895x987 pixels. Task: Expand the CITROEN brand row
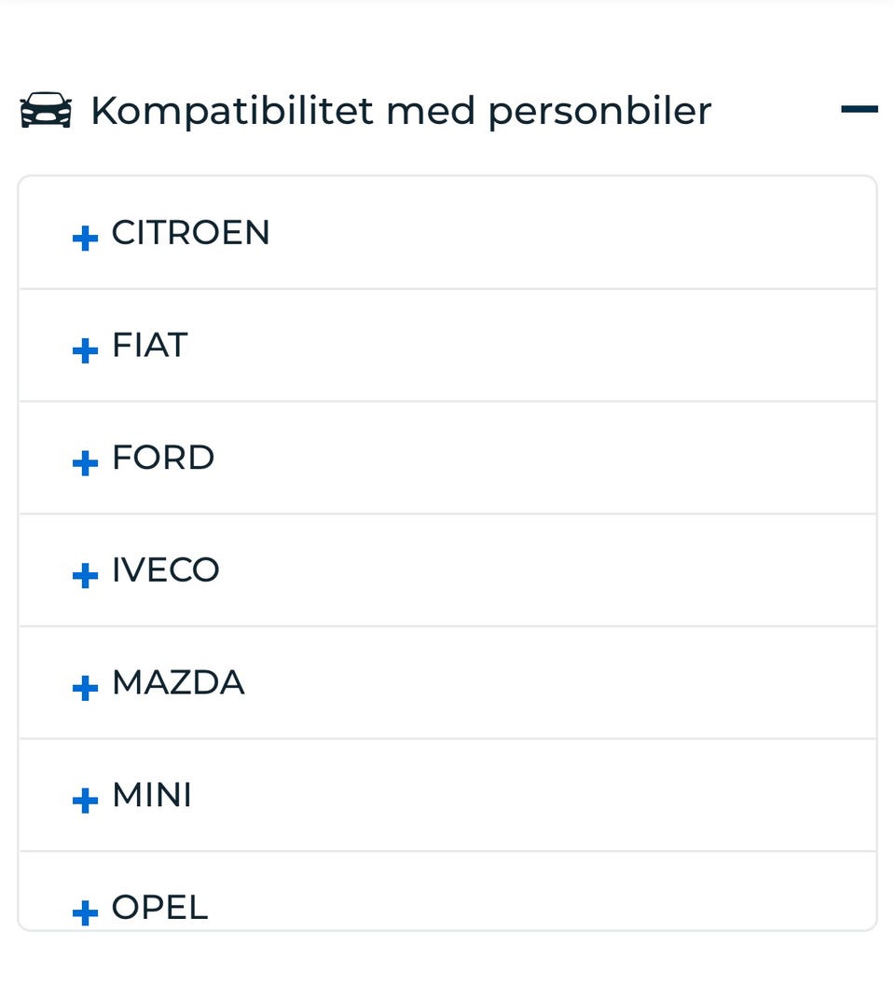[447, 233]
